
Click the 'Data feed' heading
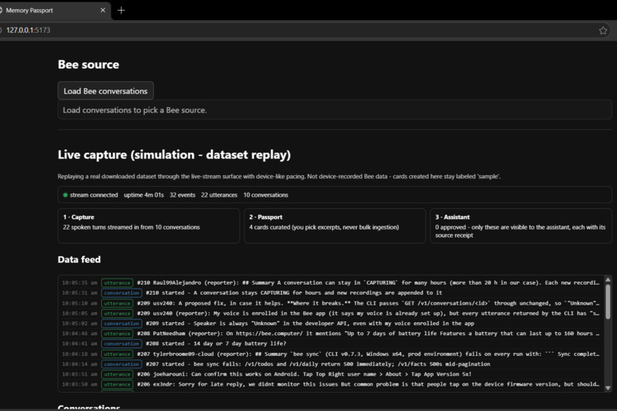pos(79,259)
